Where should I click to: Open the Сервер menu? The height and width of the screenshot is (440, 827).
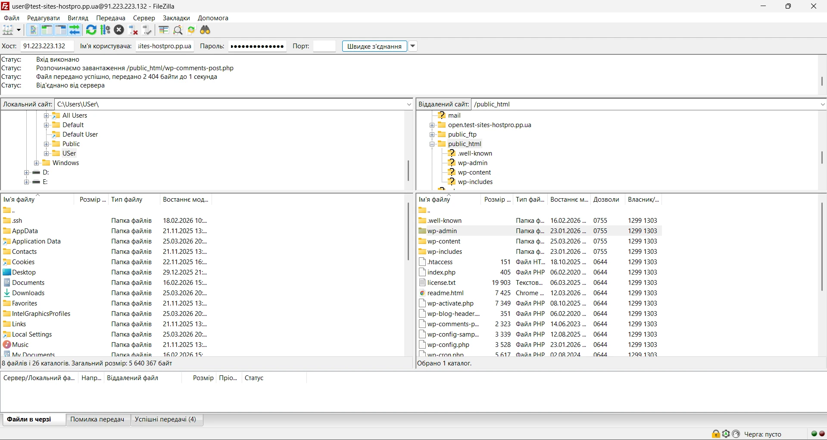click(x=144, y=18)
